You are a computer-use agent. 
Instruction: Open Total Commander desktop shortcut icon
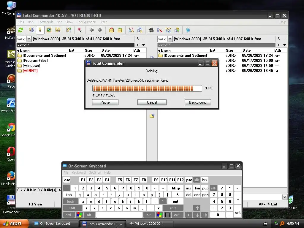click(11, 204)
